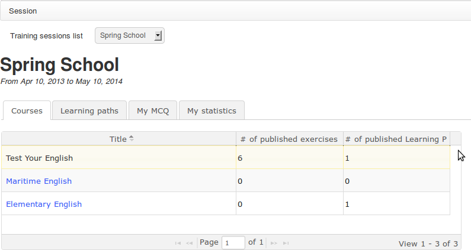Click previous page pager icon
471x250 pixels.
(190, 243)
